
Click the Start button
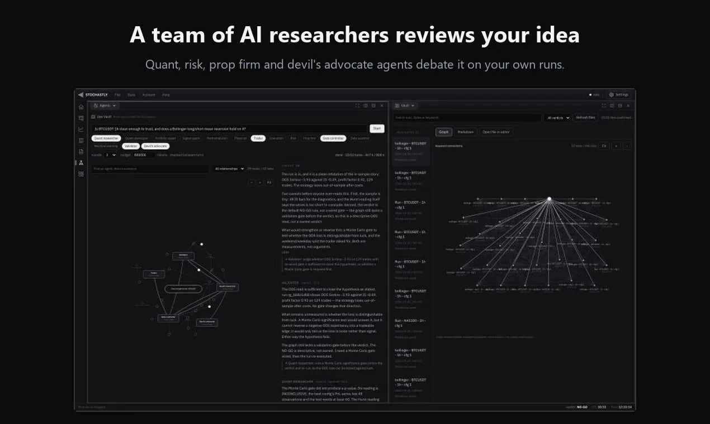377,128
